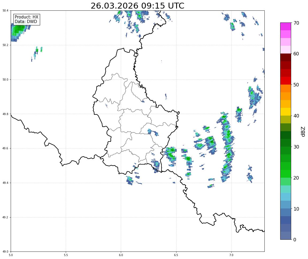Click the colorbar tick label 40
The height and width of the screenshot is (259, 308).
296,116
